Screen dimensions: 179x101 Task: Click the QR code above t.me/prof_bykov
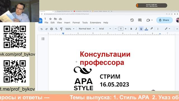15,72
